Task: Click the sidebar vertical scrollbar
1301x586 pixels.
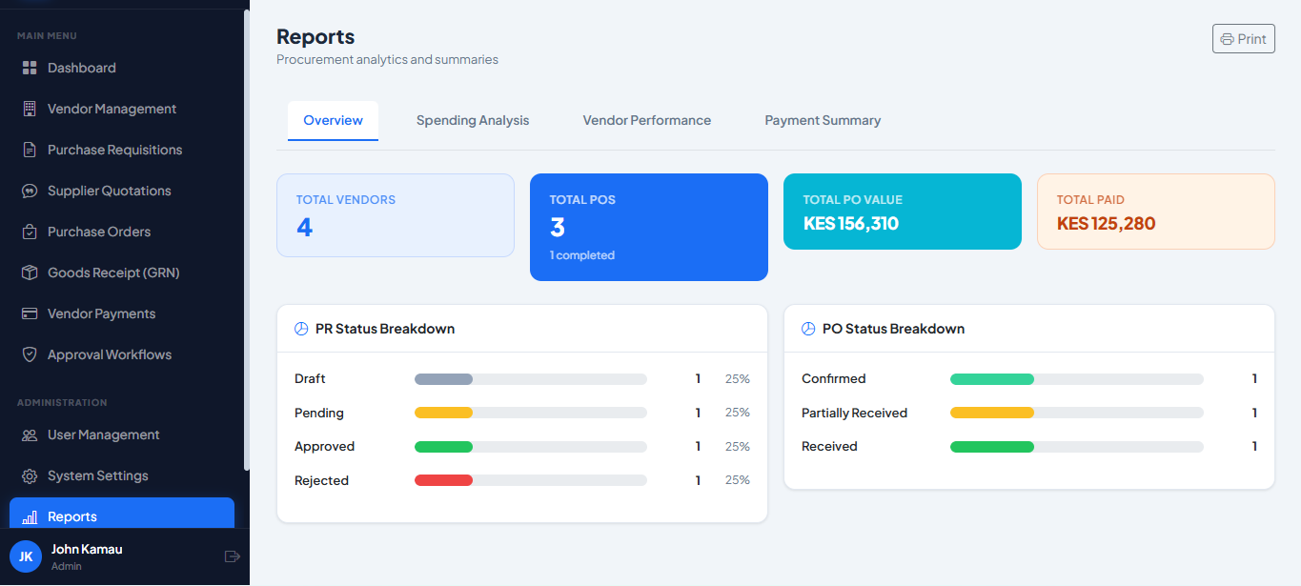Action: (247, 238)
